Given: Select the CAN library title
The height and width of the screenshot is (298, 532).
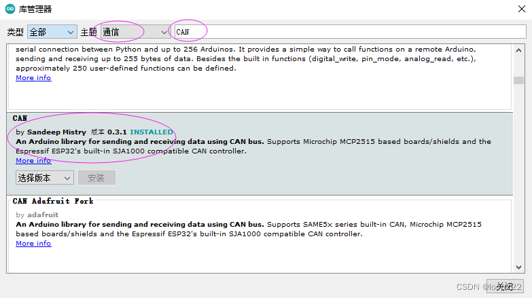Looking at the screenshot, I should coord(20,118).
